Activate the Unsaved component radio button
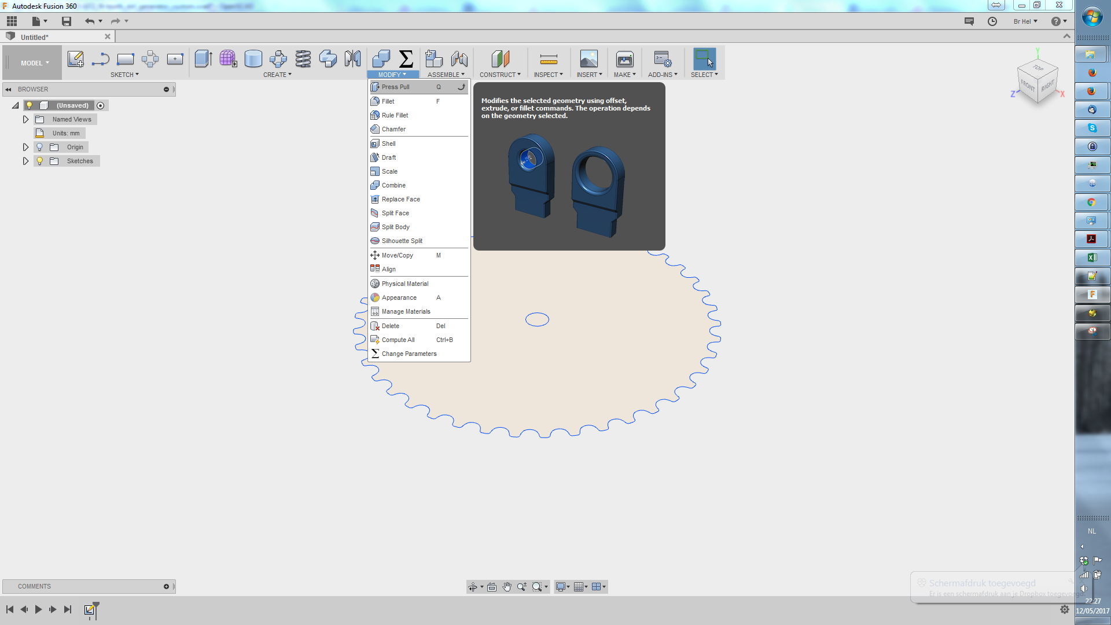This screenshot has height=625, width=1111. (x=101, y=105)
